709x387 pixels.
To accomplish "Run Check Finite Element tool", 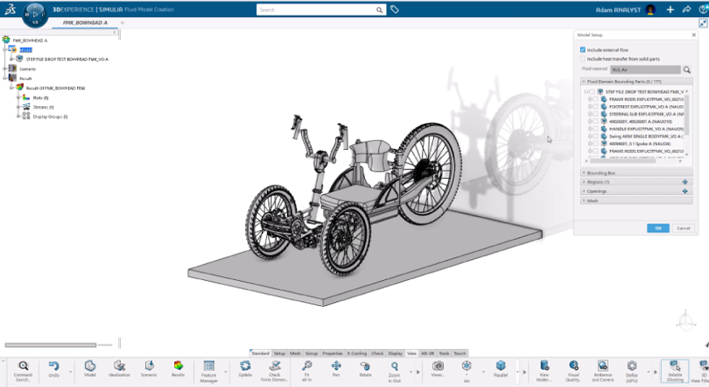I will click(274, 371).
